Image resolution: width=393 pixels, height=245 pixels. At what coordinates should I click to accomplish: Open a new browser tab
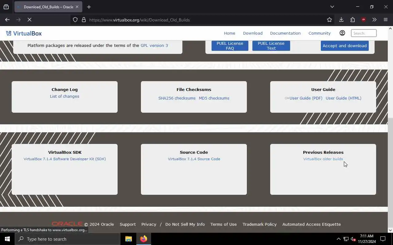89,7
